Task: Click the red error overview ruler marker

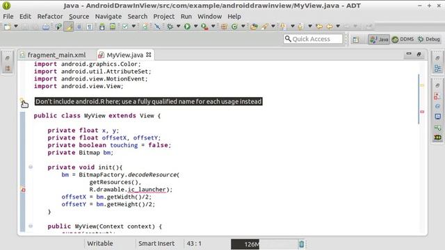Action: 422,112
